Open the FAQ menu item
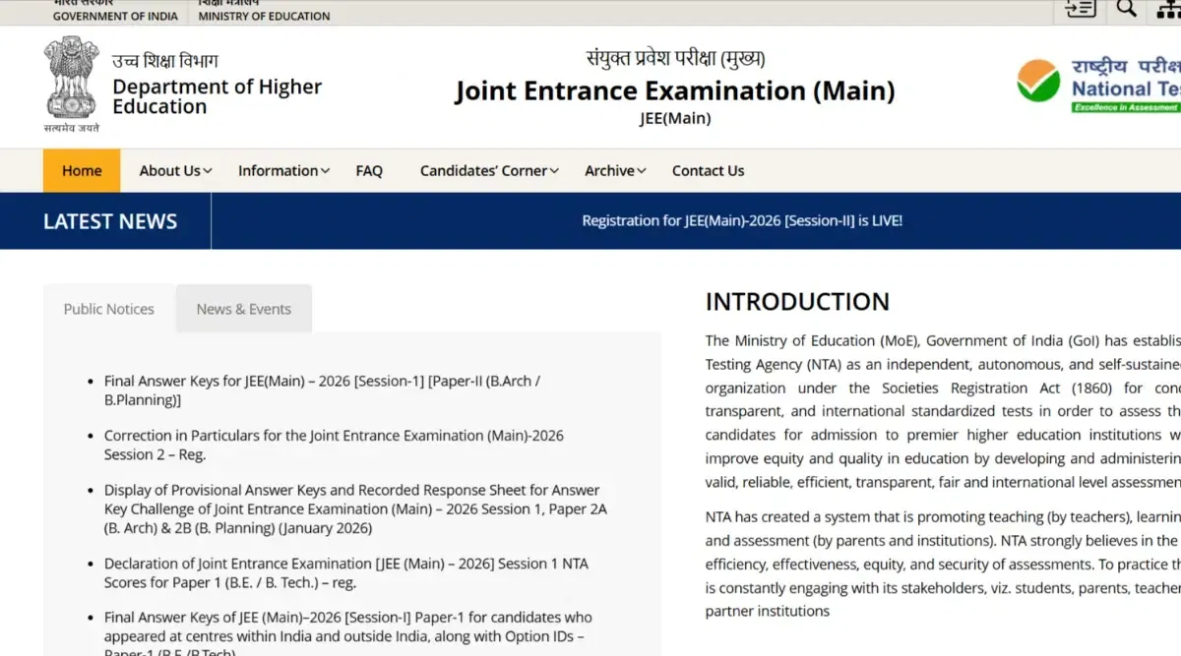The height and width of the screenshot is (656, 1181). point(369,171)
